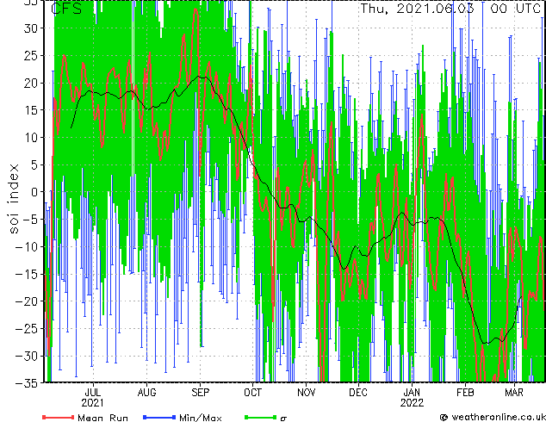Image resolution: width=546 pixels, height=422 pixels.
Task: Click the 'soi index' y-axis title
Action: pos(13,199)
